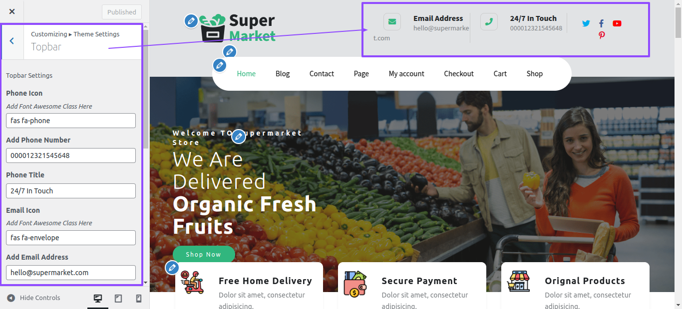The height and width of the screenshot is (309, 682).
Task: Collapse the panel with Hide Controls
Action: click(33, 298)
